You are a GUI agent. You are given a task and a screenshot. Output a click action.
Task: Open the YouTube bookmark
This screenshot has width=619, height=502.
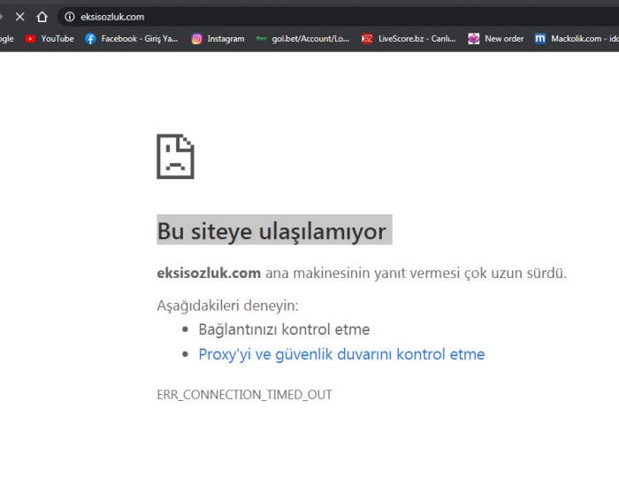(x=50, y=39)
